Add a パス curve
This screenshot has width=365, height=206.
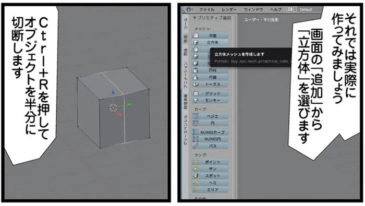coord(210,146)
